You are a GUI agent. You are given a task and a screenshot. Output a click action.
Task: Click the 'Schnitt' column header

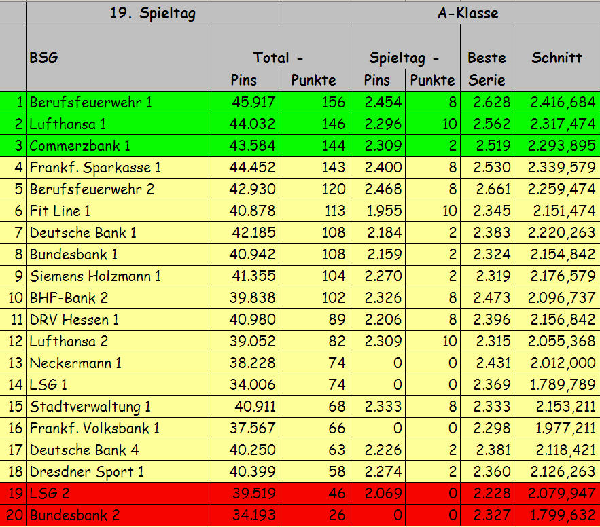[x=557, y=58]
